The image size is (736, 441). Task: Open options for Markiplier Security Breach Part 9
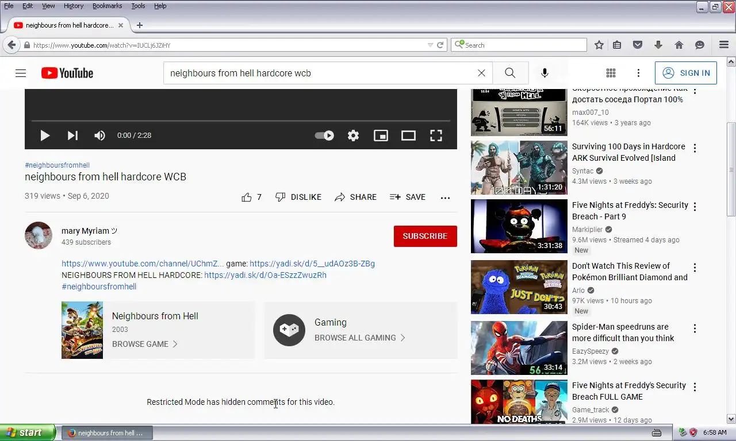coord(695,207)
